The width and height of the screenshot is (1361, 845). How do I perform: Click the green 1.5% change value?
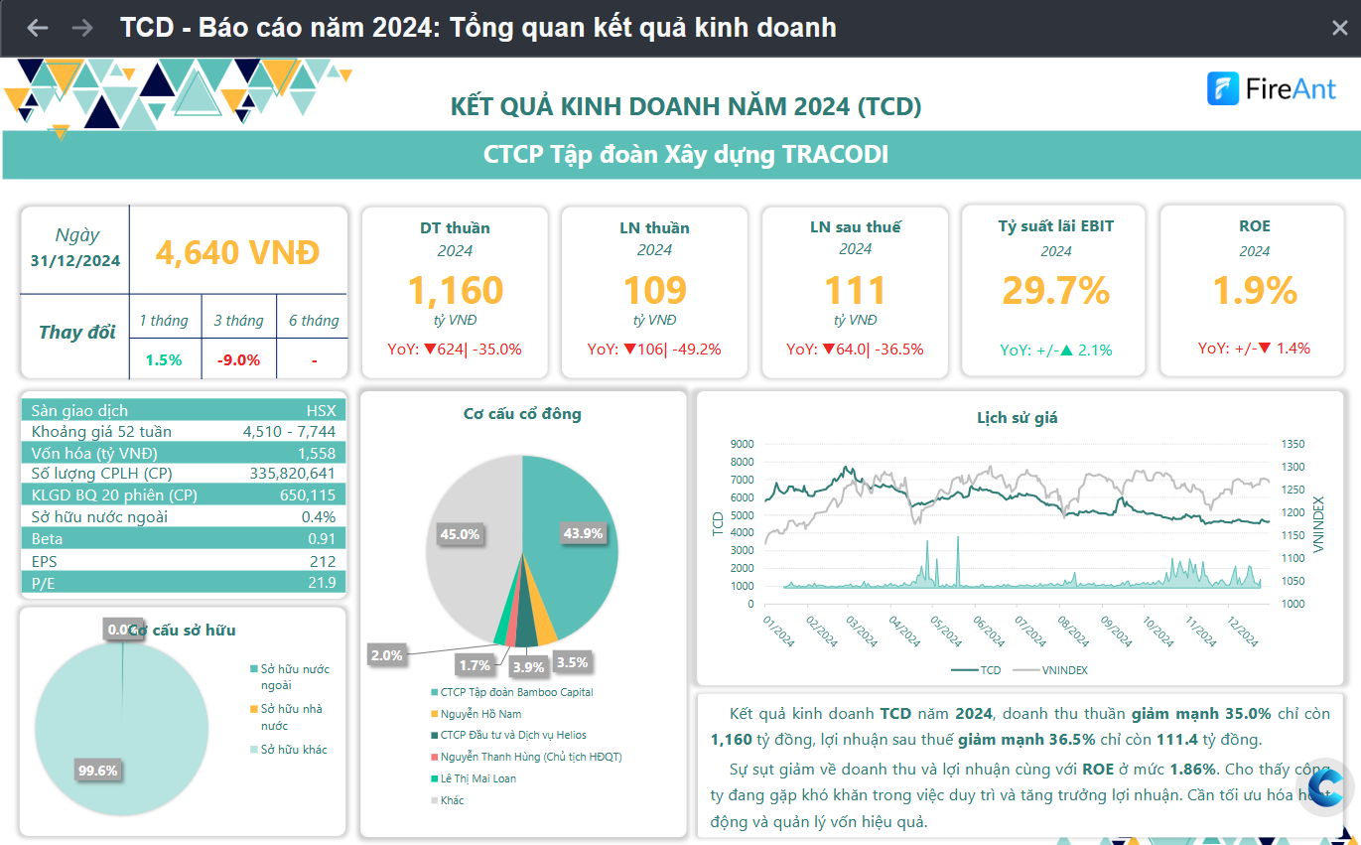point(164,359)
